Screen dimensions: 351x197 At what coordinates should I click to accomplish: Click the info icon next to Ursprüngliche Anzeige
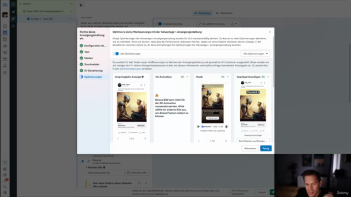143,77
